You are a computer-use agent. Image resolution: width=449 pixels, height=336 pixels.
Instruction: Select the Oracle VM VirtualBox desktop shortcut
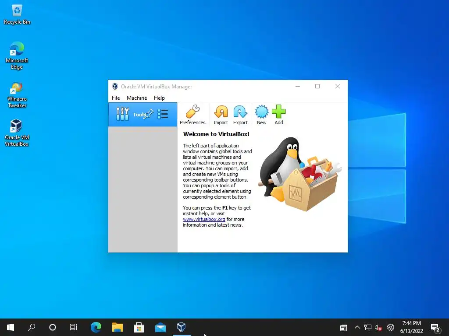(17, 133)
